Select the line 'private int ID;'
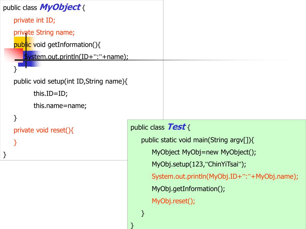This screenshot has width=306, height=229. tap(34, 20)
